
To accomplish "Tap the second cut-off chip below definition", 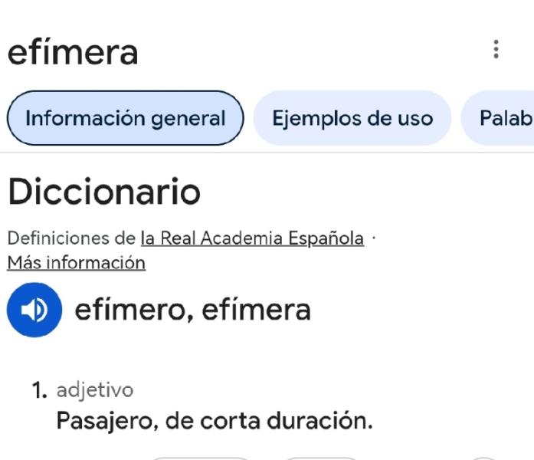I will point(321,458).
